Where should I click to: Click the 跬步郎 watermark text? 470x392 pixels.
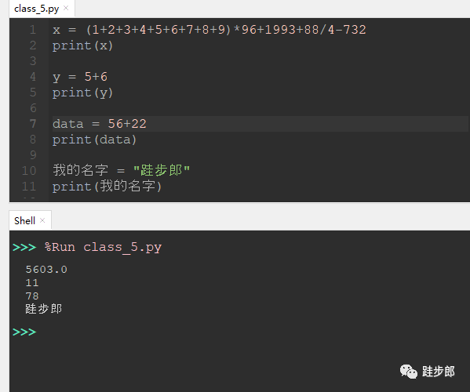pyautogui.click(x=439, y=372)
